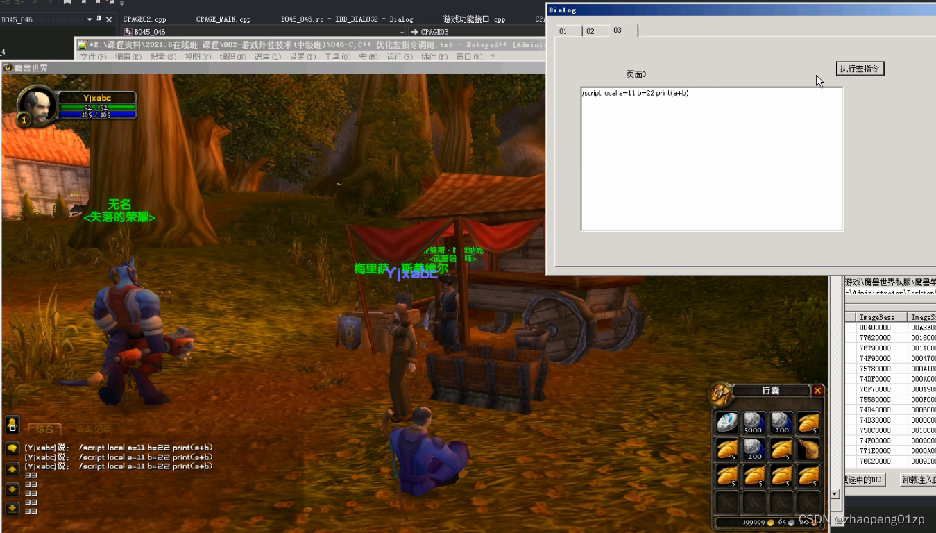Open the social panel icon above chat
936x533 pixels.
coord(12,423)
